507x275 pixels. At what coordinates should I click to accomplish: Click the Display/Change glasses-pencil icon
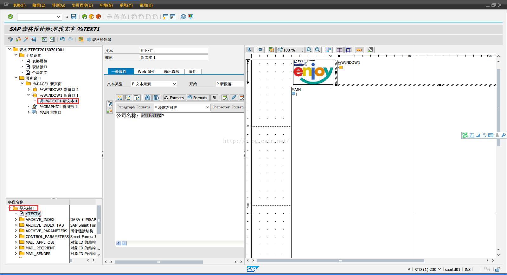tap(11, 40)
